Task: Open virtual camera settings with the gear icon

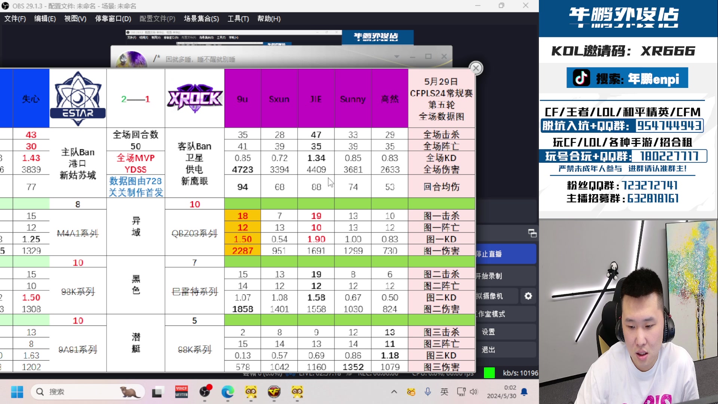Action: 528,296
